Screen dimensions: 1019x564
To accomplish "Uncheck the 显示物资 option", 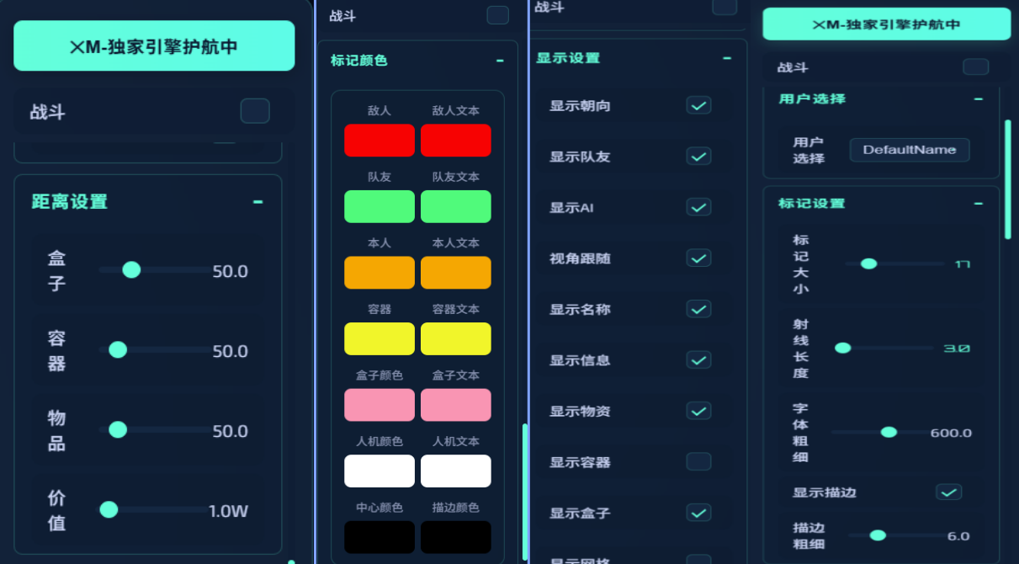I will (x=698, y=411).
